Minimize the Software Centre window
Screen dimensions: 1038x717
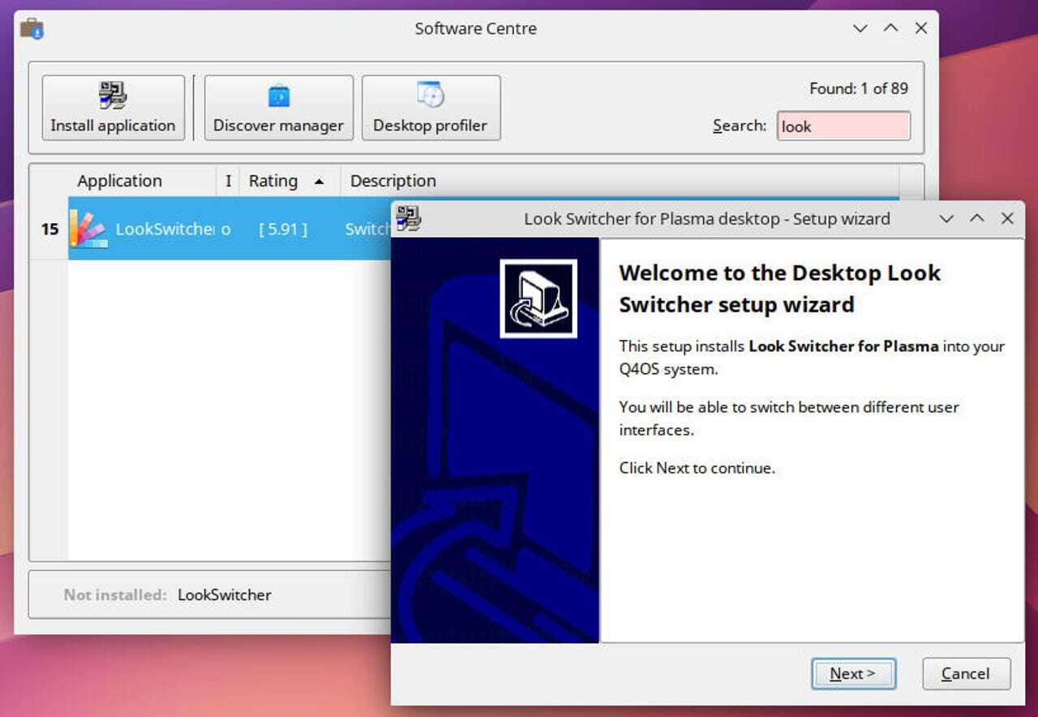(860, 28)
